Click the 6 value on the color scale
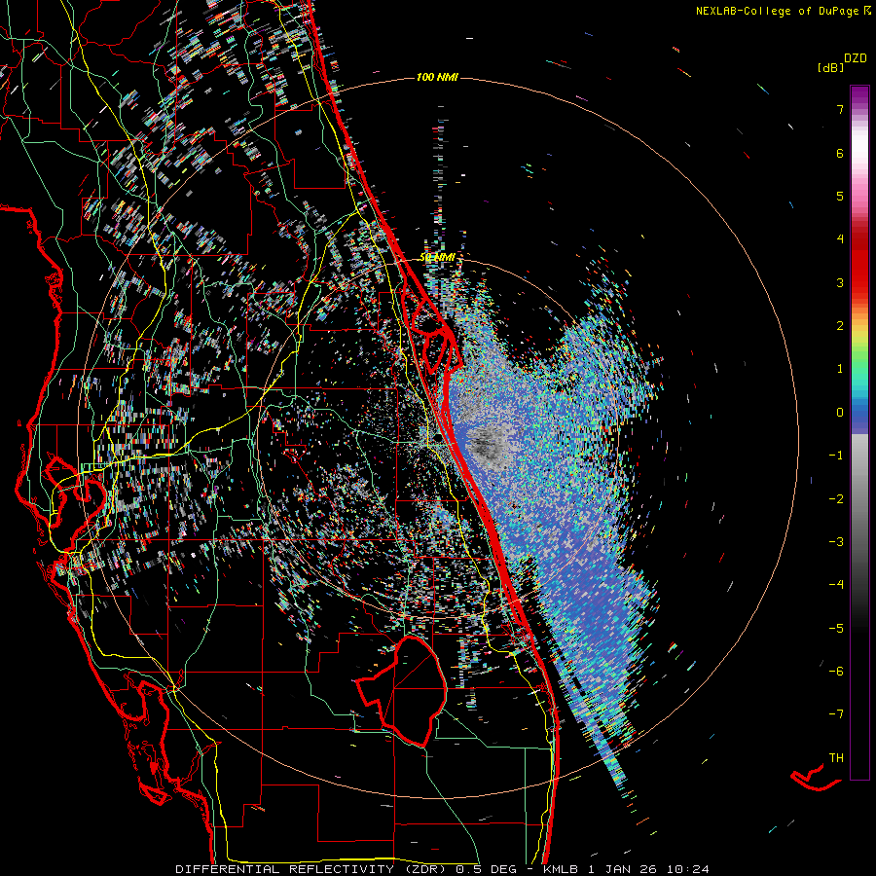The width and height of the screenshot is (876, 876). coord(840,153)
